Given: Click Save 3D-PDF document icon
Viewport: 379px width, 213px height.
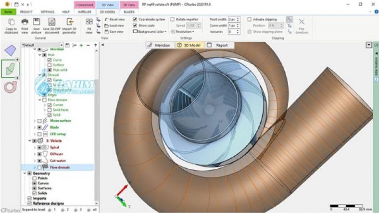Looking at the screenshot, I should pyautogui.click(x=51, y=22).
